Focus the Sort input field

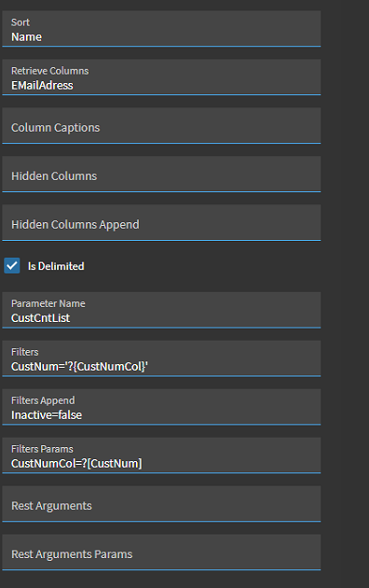point(161,29)
